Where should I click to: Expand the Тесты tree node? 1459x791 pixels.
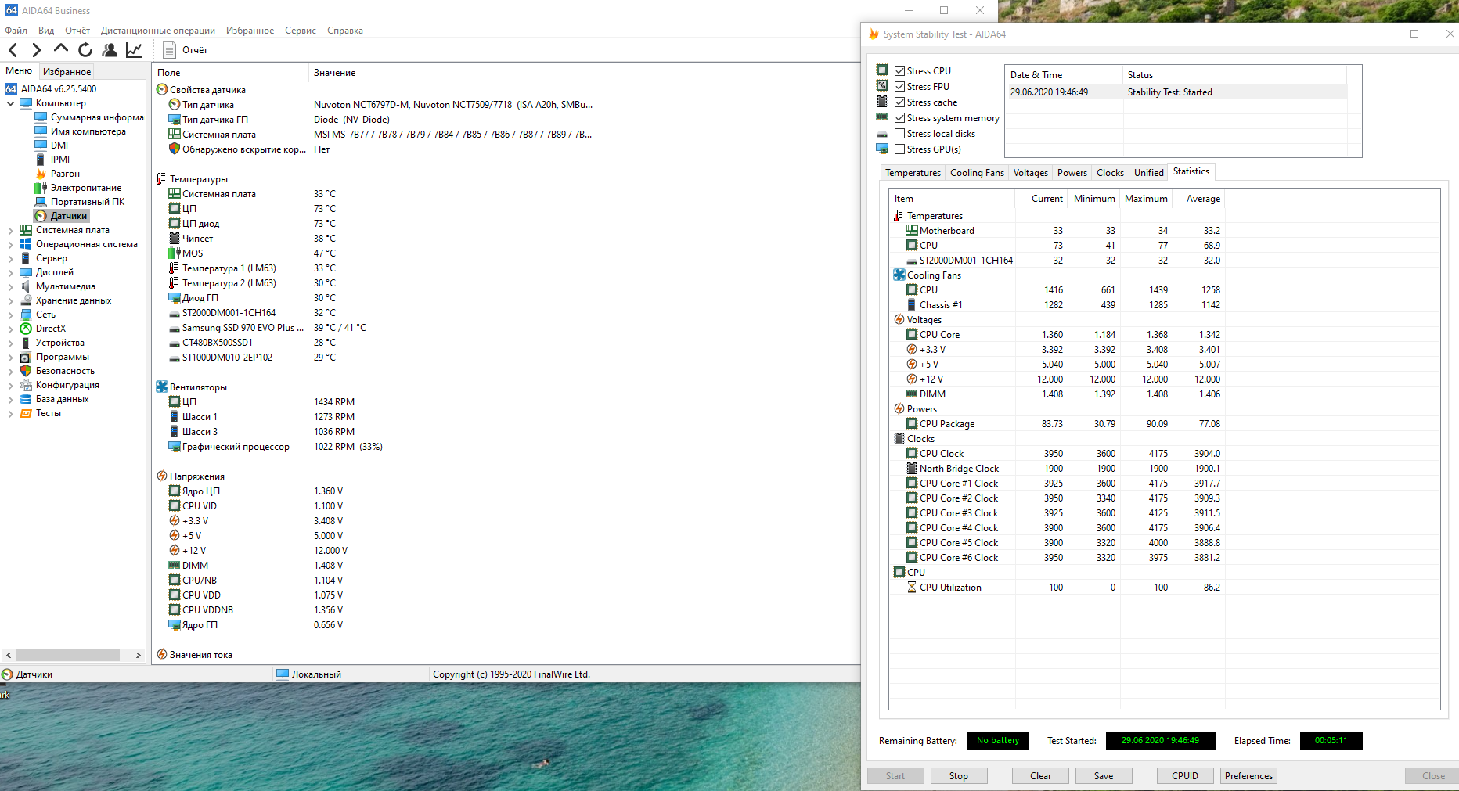point(10,413)
